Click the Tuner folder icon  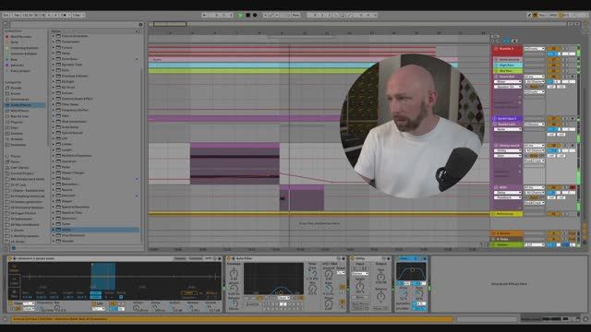point(58,224)
